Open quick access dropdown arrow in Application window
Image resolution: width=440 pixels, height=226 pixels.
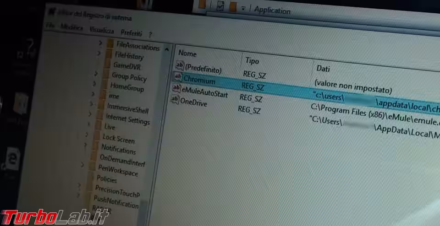tap(243, 9)
